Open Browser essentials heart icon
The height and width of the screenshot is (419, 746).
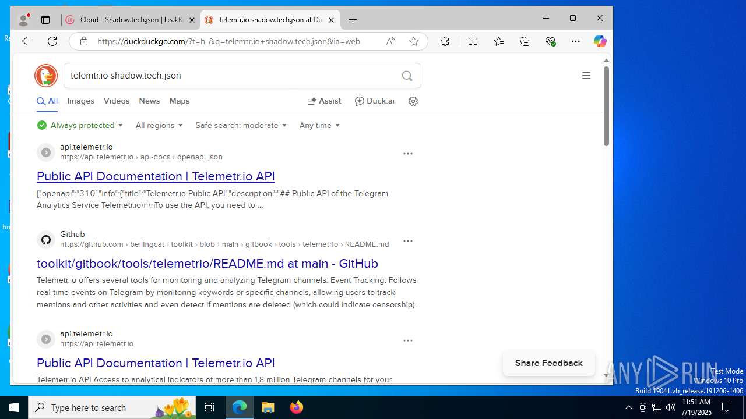pyautogui.click(x=550, y=41)
